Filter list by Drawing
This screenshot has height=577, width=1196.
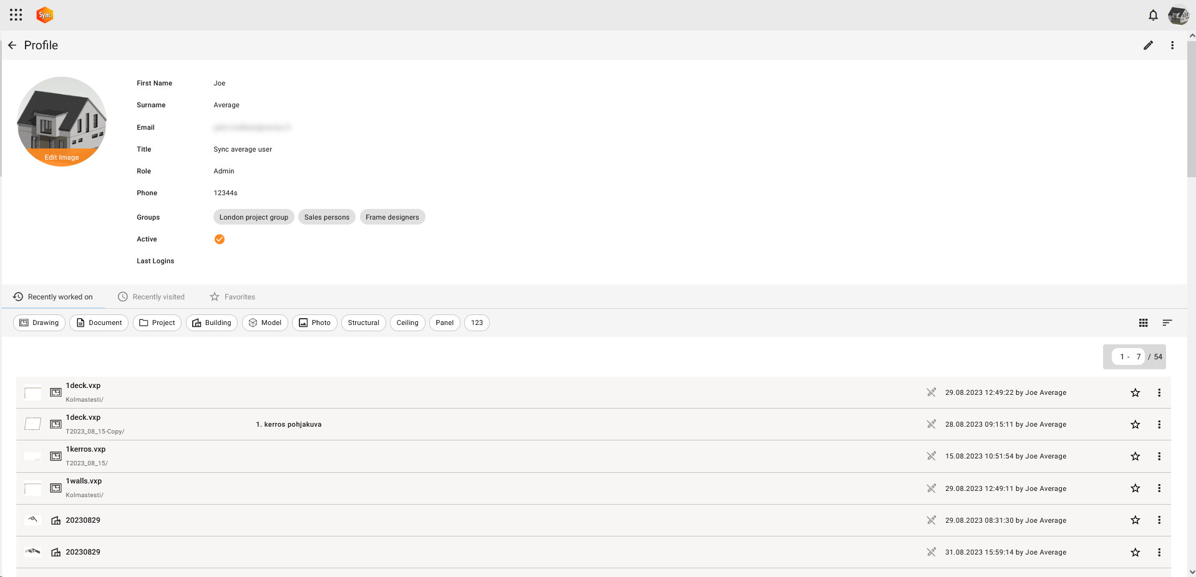tap(39, 322)
